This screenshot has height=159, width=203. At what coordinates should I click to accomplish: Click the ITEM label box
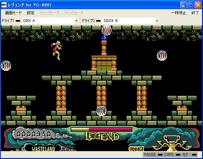[x=136, y=149]
